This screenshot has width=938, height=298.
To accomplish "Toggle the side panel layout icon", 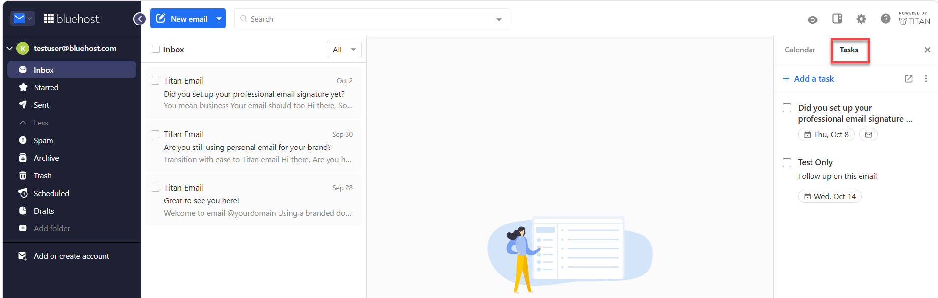I will coord(837,19).
